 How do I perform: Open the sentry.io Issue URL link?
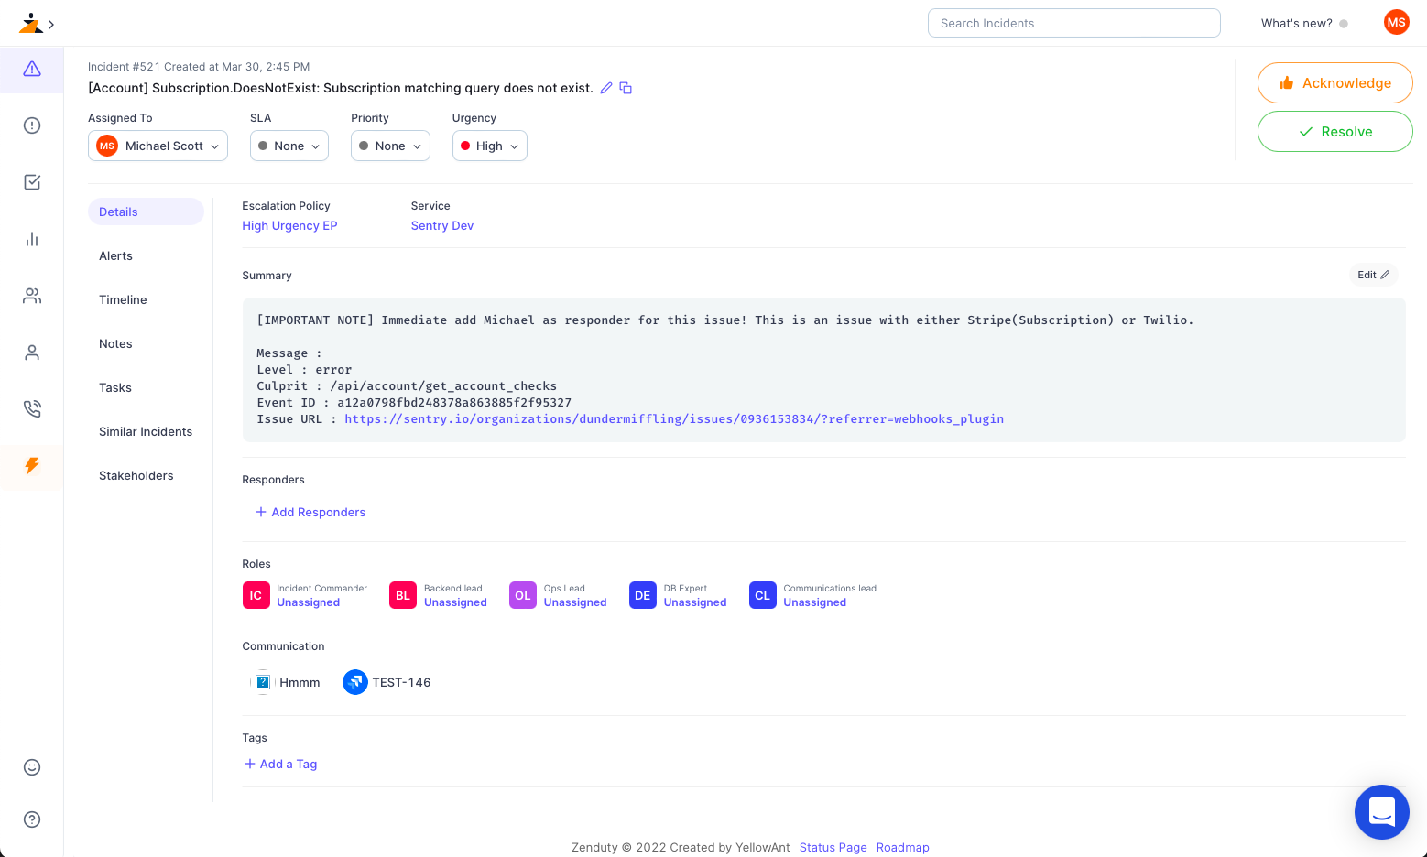pyautogui.click(x=674, y=418)
